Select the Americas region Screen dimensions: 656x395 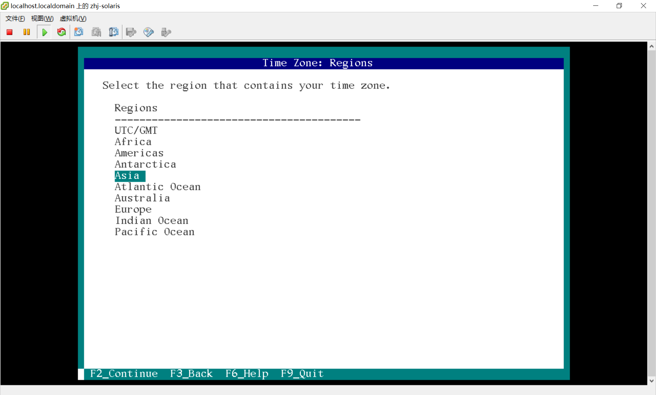tap(139, 153)
